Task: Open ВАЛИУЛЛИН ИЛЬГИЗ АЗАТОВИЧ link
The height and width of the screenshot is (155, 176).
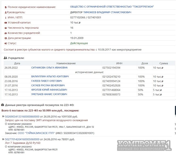Action: click(x=50, y=76)
